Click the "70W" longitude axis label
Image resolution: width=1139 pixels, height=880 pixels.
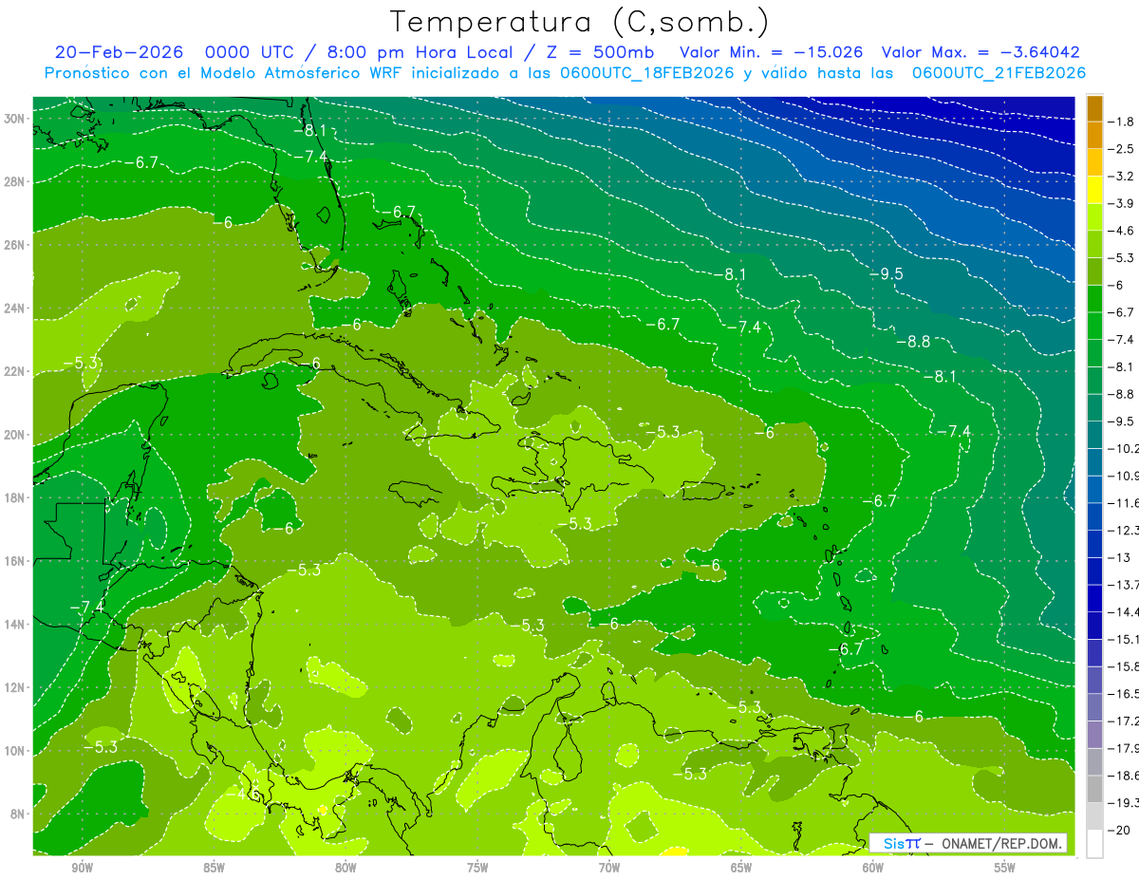[x=609, y=869]
